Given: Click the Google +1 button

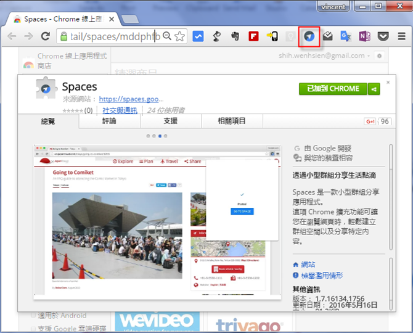Looking at the screenshot, I should click(x=370, y=121).
